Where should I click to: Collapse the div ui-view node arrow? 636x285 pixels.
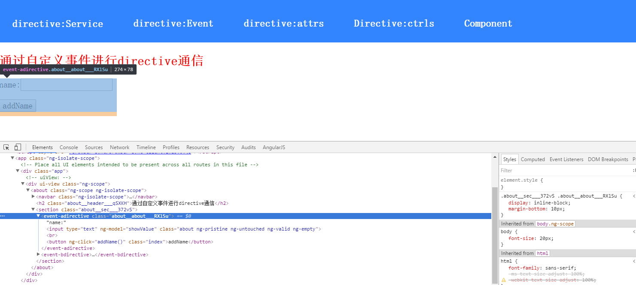coord(23,184)
